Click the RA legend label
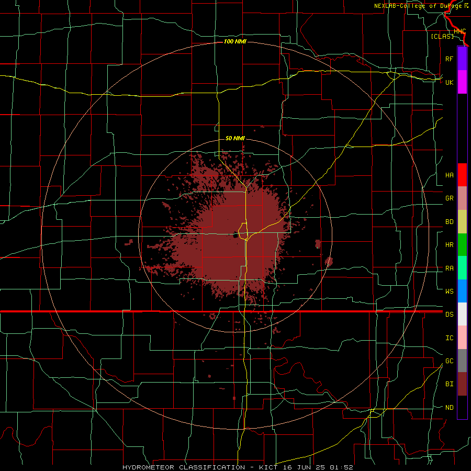 click(450, 268)
